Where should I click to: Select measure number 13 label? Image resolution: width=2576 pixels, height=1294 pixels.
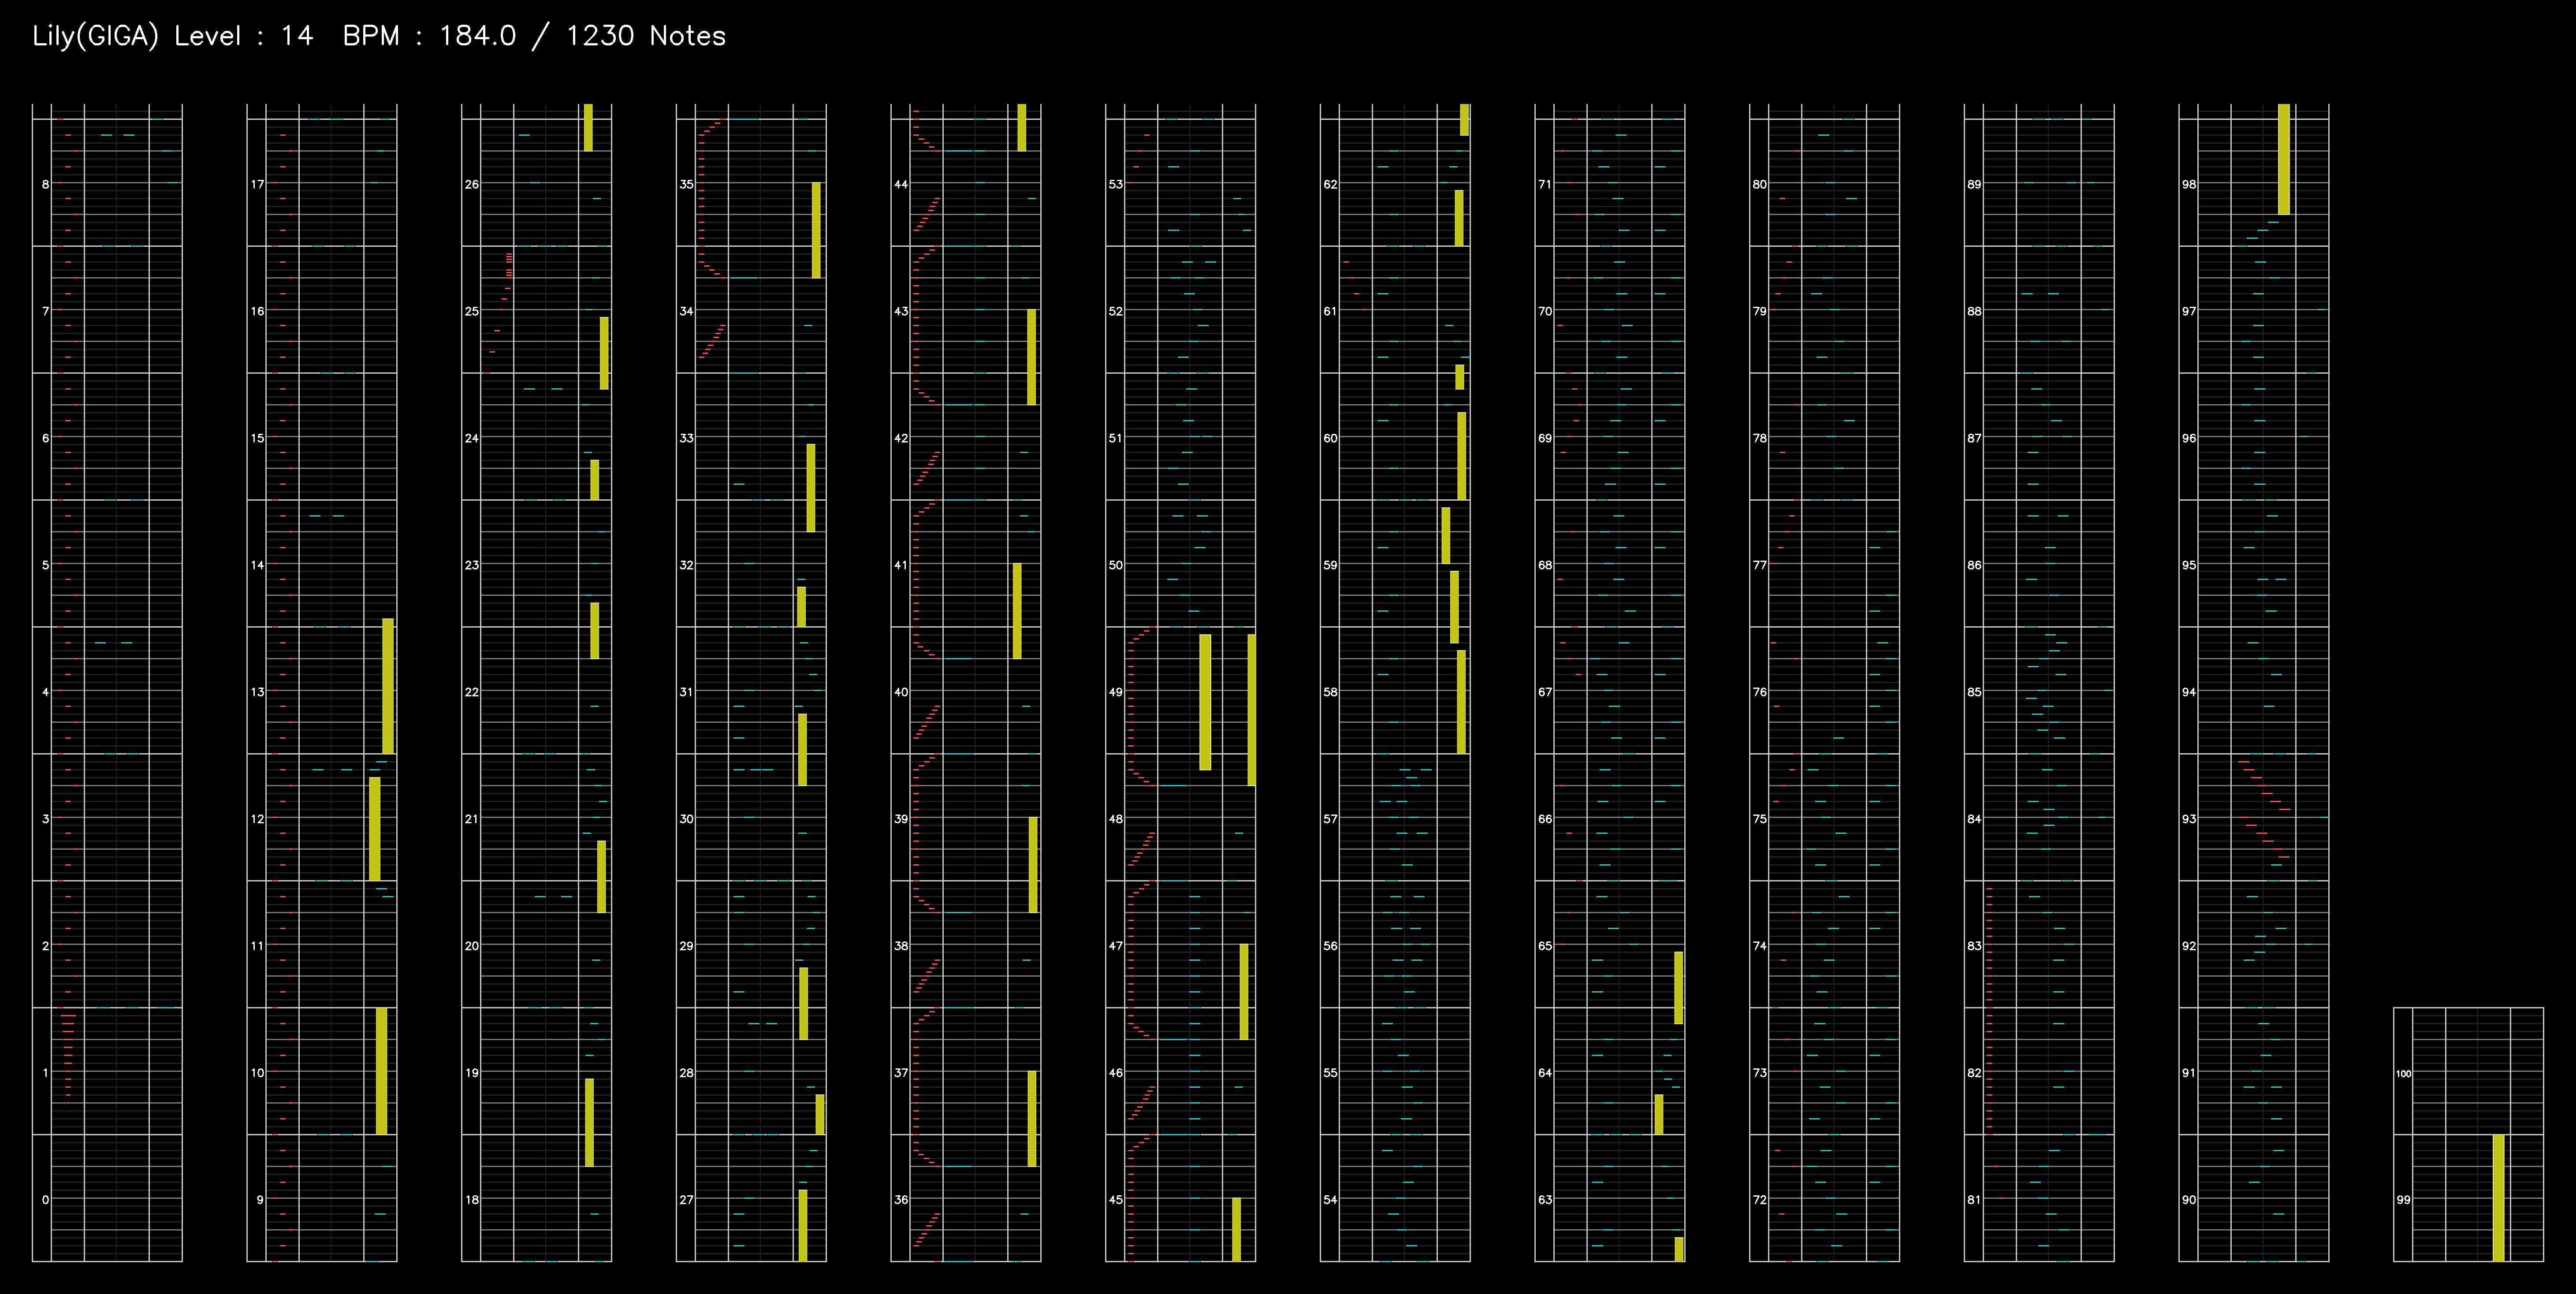258,691
